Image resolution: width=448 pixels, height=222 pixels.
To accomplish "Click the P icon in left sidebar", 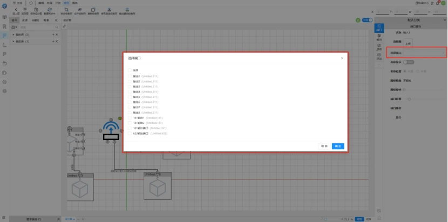I will coord(4,54).
